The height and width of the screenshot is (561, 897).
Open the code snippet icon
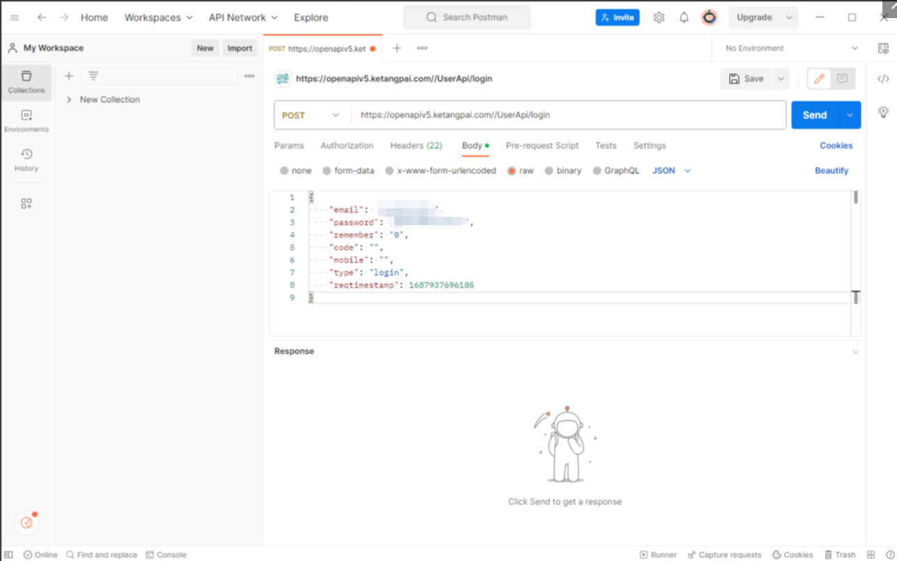[x=883, y=79]
